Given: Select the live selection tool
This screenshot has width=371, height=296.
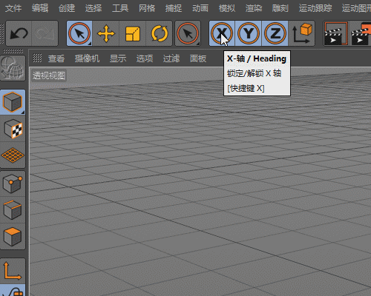Looking at the screenshot, I should (x=79, y=33).
